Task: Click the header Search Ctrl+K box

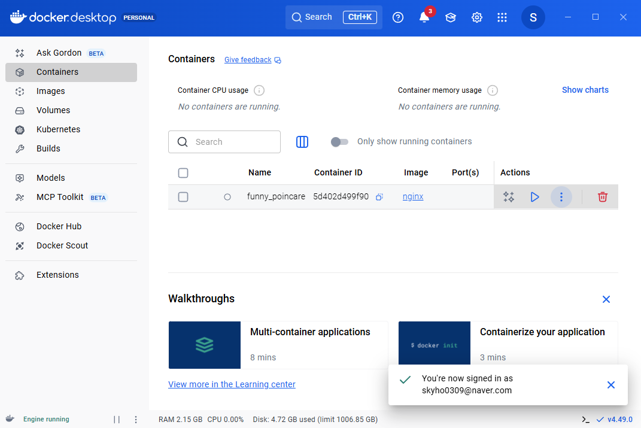Action: [x=334, y=17]
